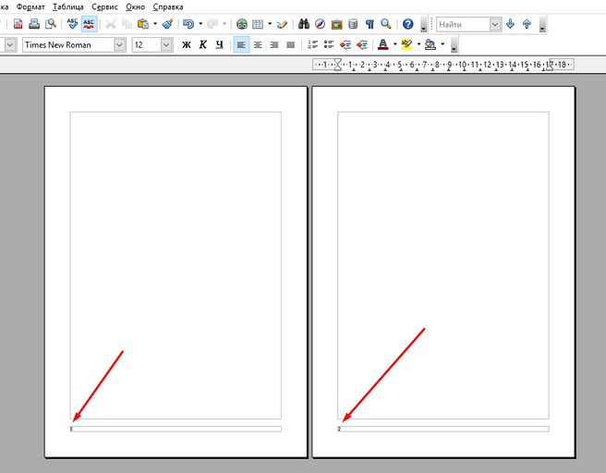Viewport: 606px width, 473px height.
Task: Open the font size 12 dropdown
Action: (x=166, y=44)
